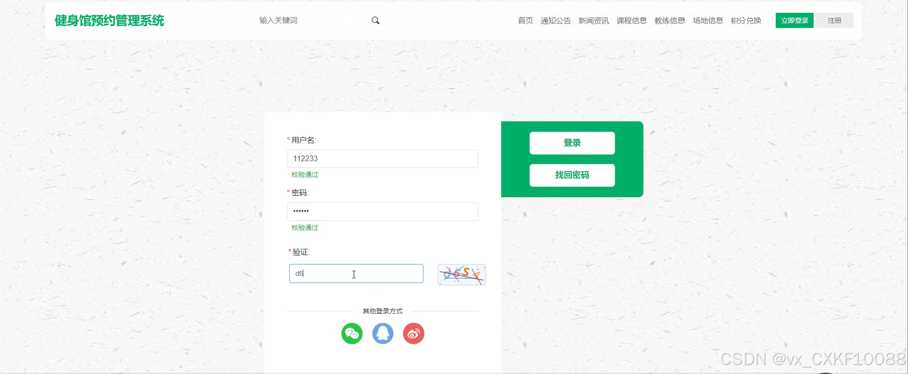Click the 校验通过 message under 用户名
This screenshot has width=908, height=374.
pyautogui.click(x=305, y=174)
